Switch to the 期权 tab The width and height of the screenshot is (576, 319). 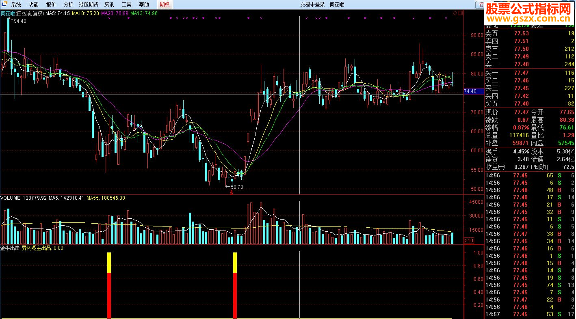pyautogui.click(x=165, y=4)
